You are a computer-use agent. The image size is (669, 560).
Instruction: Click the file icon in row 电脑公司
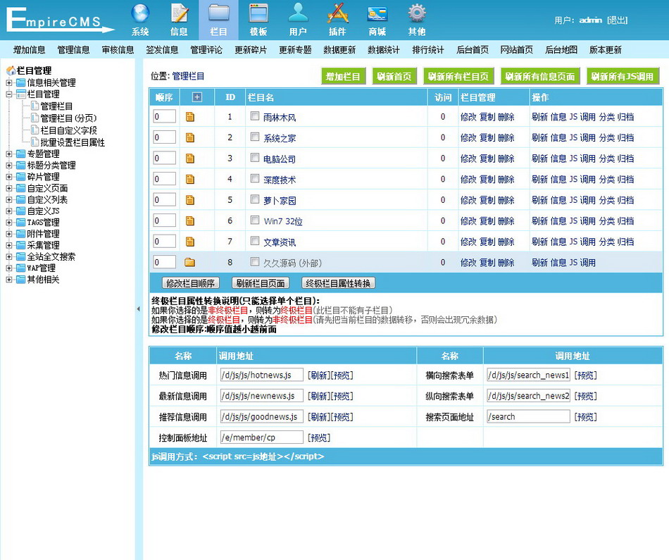pos(190,158)
